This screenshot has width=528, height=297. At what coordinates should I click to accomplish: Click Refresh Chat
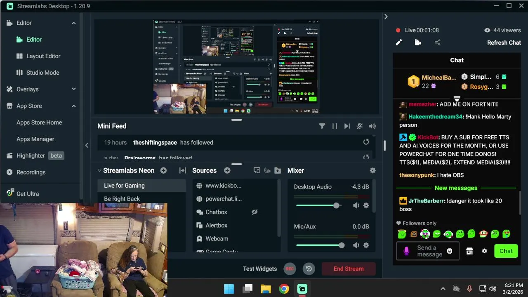point(504,42)
